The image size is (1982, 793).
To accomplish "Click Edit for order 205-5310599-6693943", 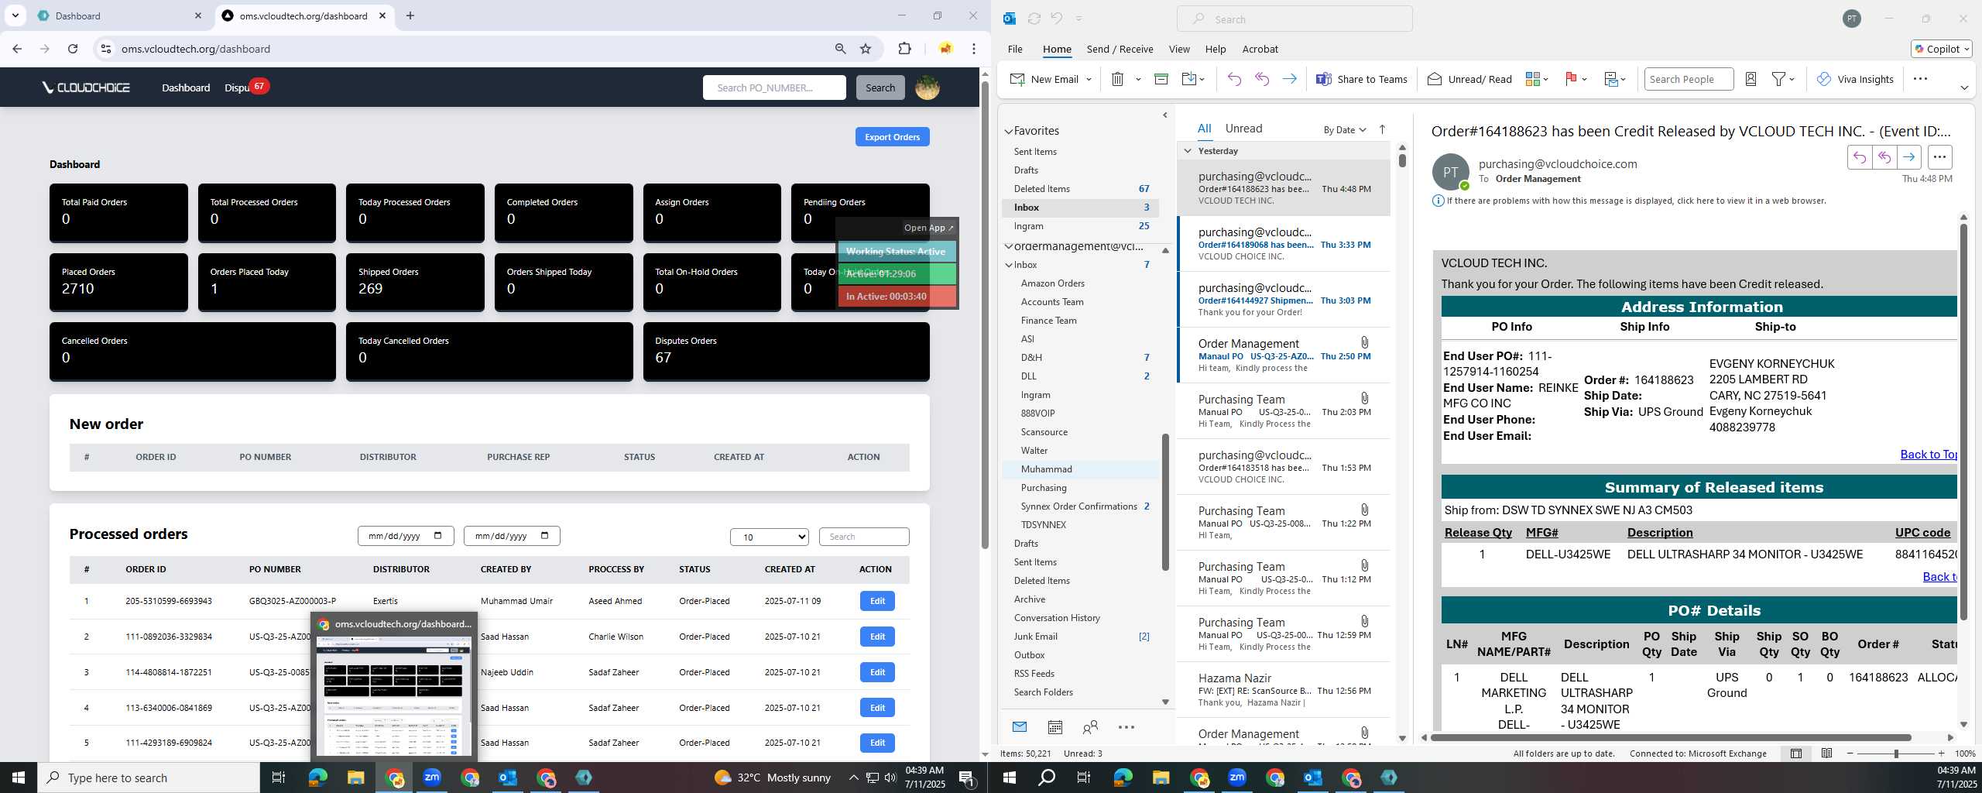I will [x=877, y=601].
